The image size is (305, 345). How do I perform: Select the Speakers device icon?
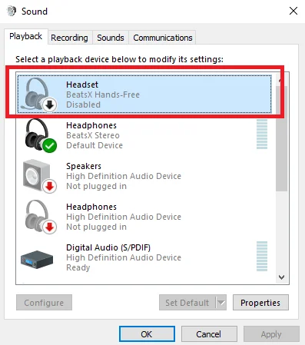(39, 176)
